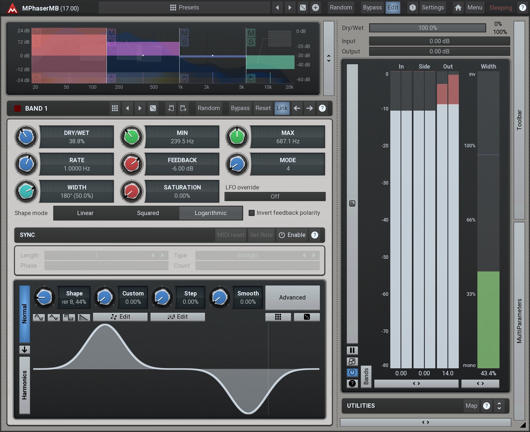
Task: Click the global Random button
Action: [x=341, y=8]
